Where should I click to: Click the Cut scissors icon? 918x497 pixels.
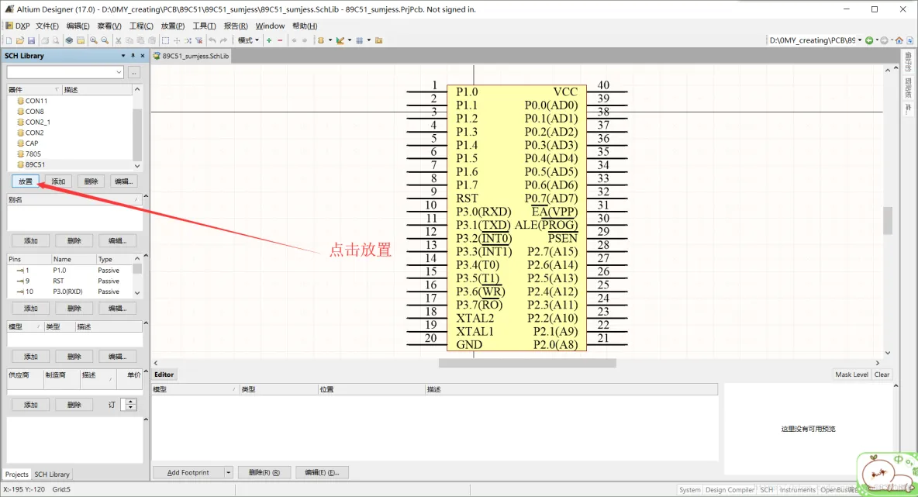tap(119, 40)
